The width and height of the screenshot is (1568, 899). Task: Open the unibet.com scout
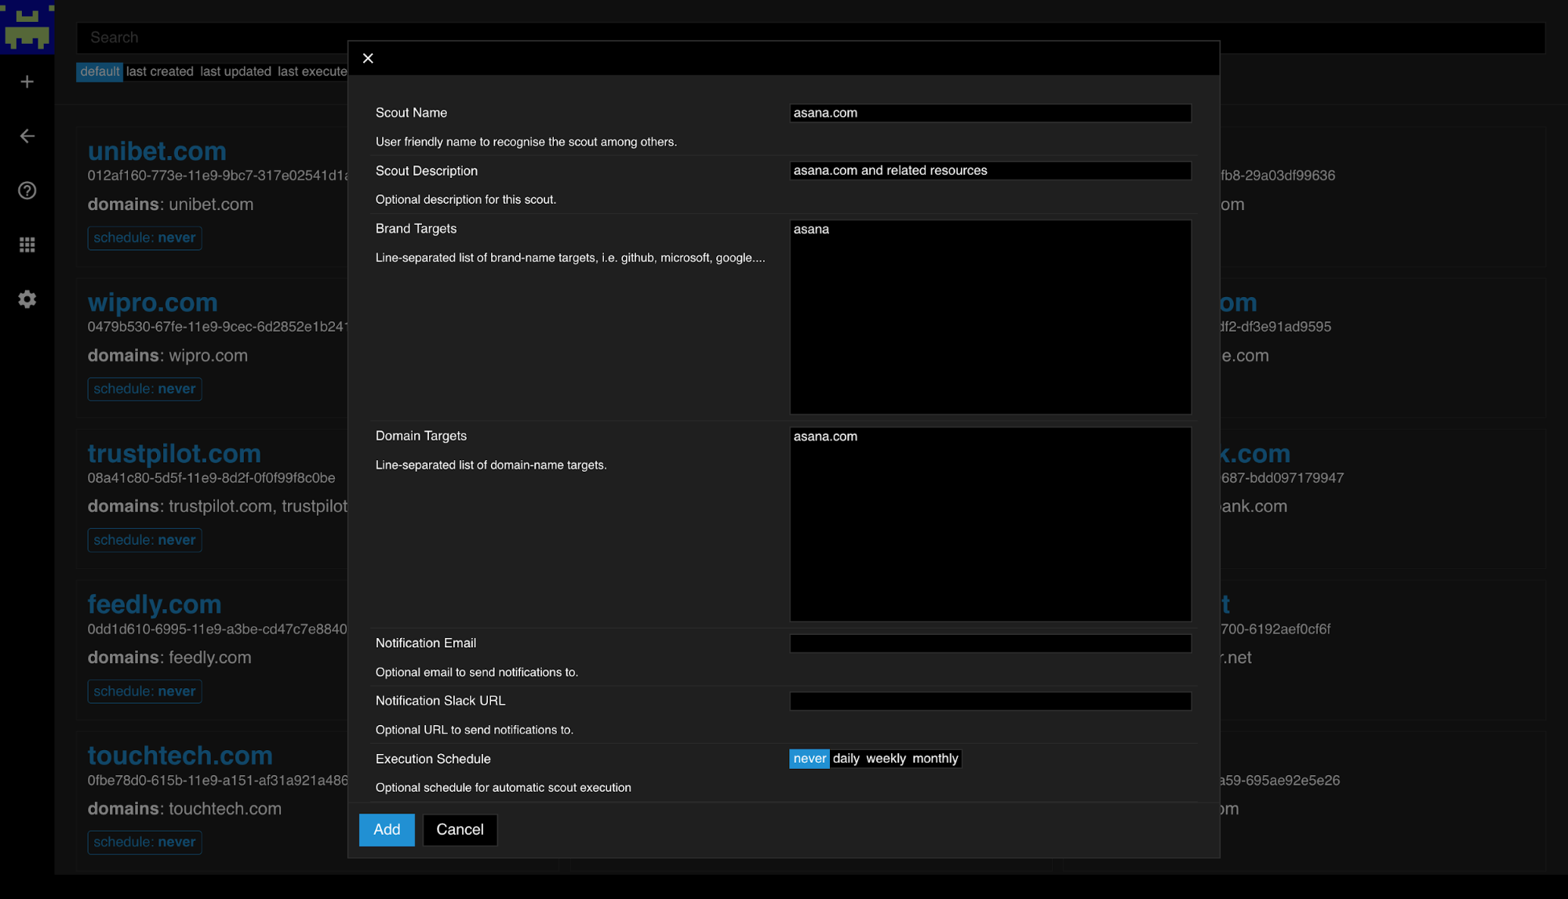pos(156,150)
